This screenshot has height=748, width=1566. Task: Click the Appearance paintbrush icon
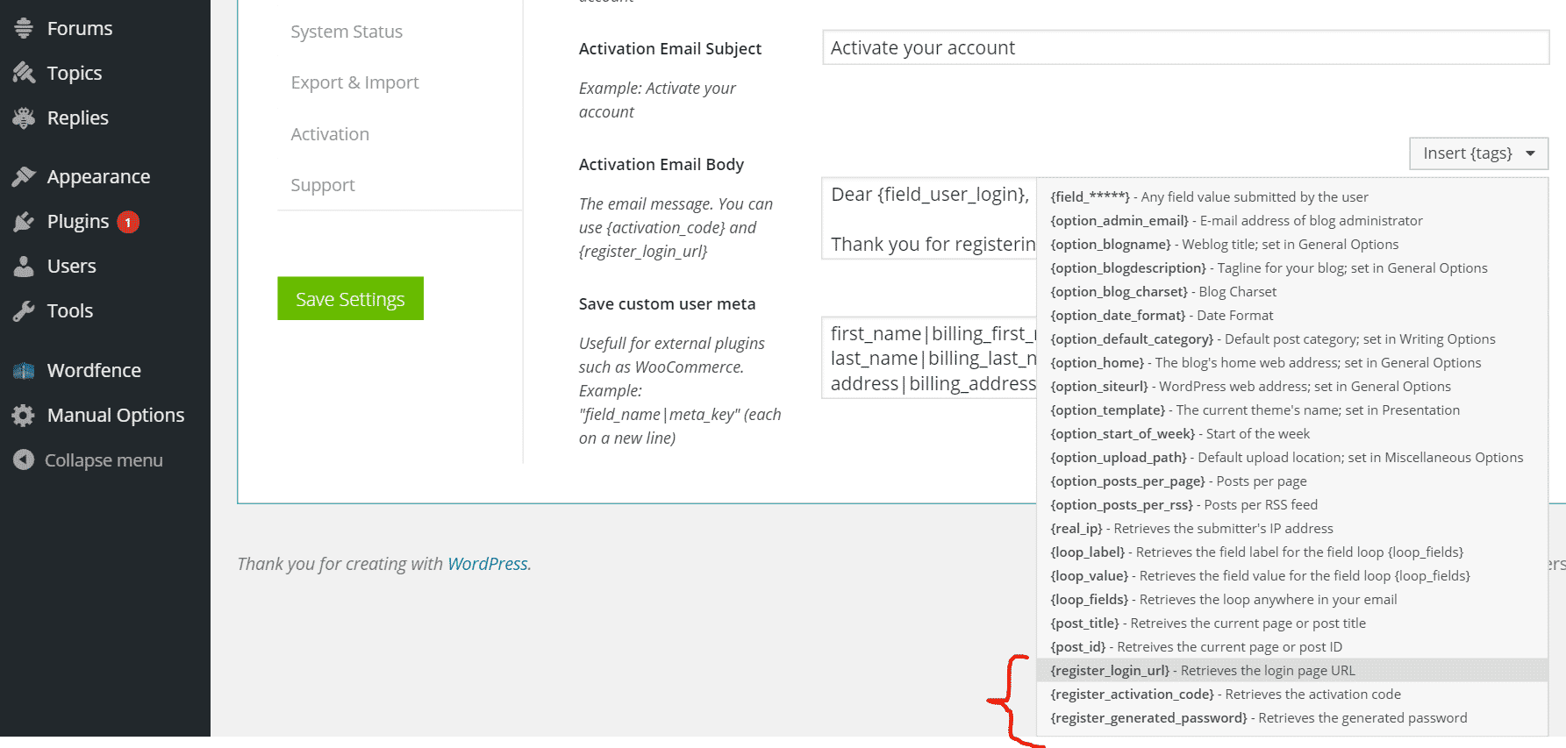pyautogui.click(x=24, y=176)
